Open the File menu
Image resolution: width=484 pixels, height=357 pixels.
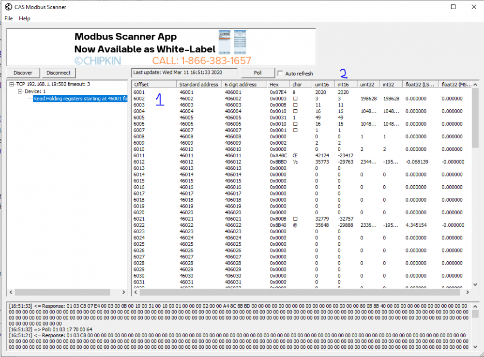(x=9, y=18)
